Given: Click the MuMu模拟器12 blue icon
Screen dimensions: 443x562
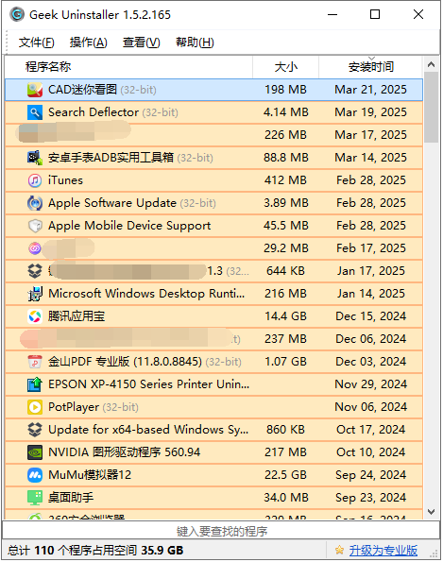Looking at the screenshot, I should [x=35, y=475].
